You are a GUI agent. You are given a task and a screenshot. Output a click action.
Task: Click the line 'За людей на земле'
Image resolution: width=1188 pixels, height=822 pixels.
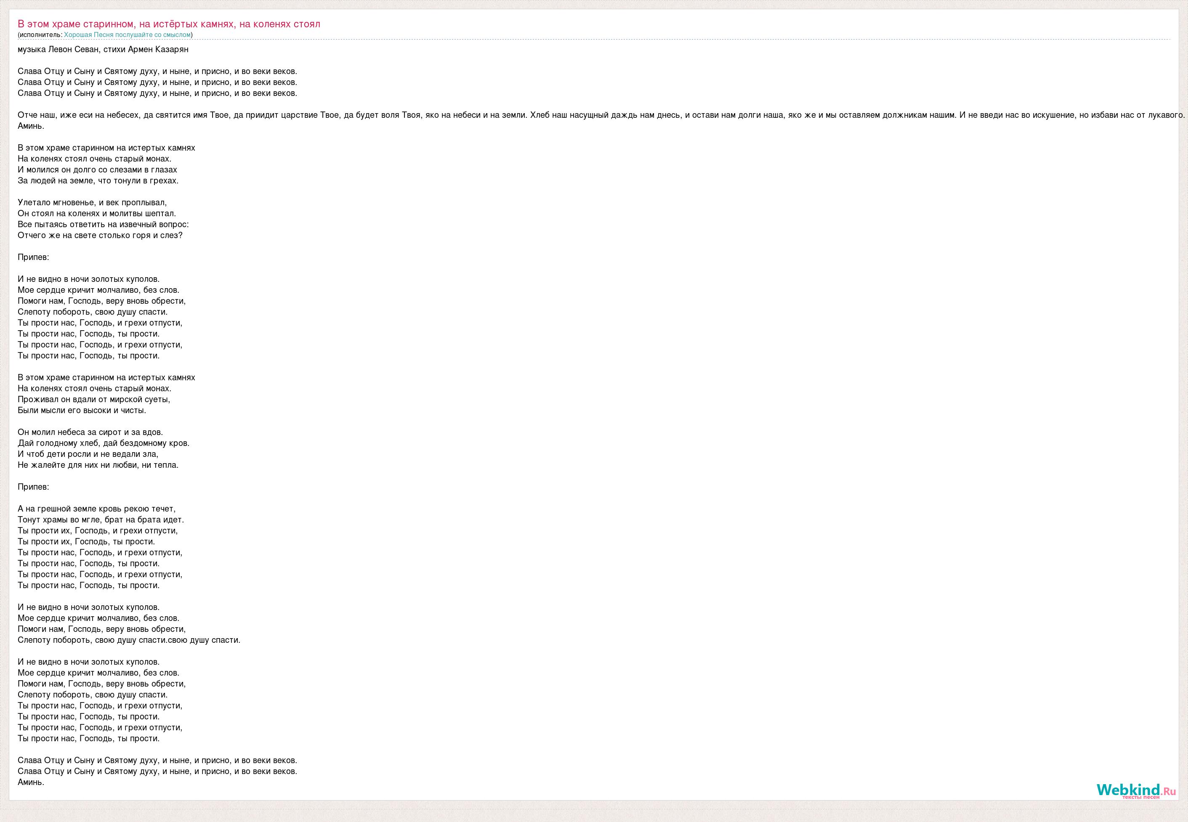point(98,181)
